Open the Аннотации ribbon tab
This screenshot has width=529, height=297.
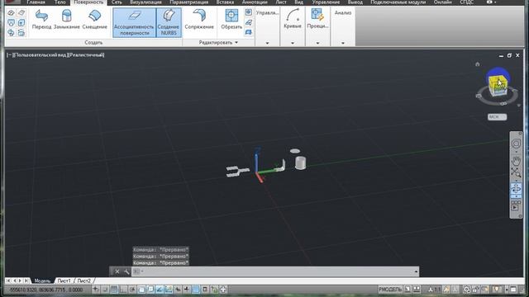255,2
